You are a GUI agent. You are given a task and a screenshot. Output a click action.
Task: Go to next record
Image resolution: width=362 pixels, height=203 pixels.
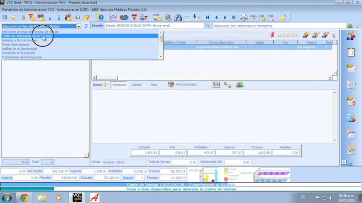coord(225,18)
